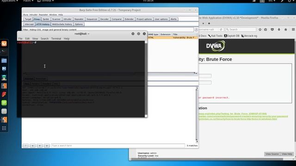Click the Burp search next '>' button
The image size is (296, 166).
click(47, 146)
